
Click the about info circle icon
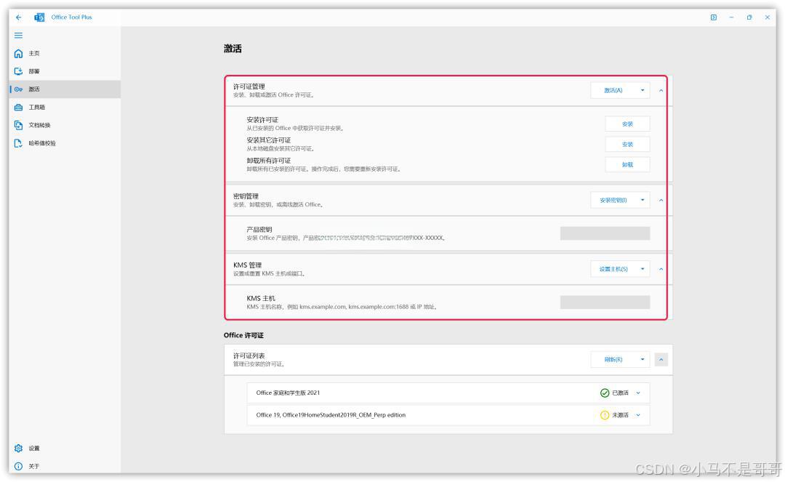pyautogui.click(x=18, y=466)
